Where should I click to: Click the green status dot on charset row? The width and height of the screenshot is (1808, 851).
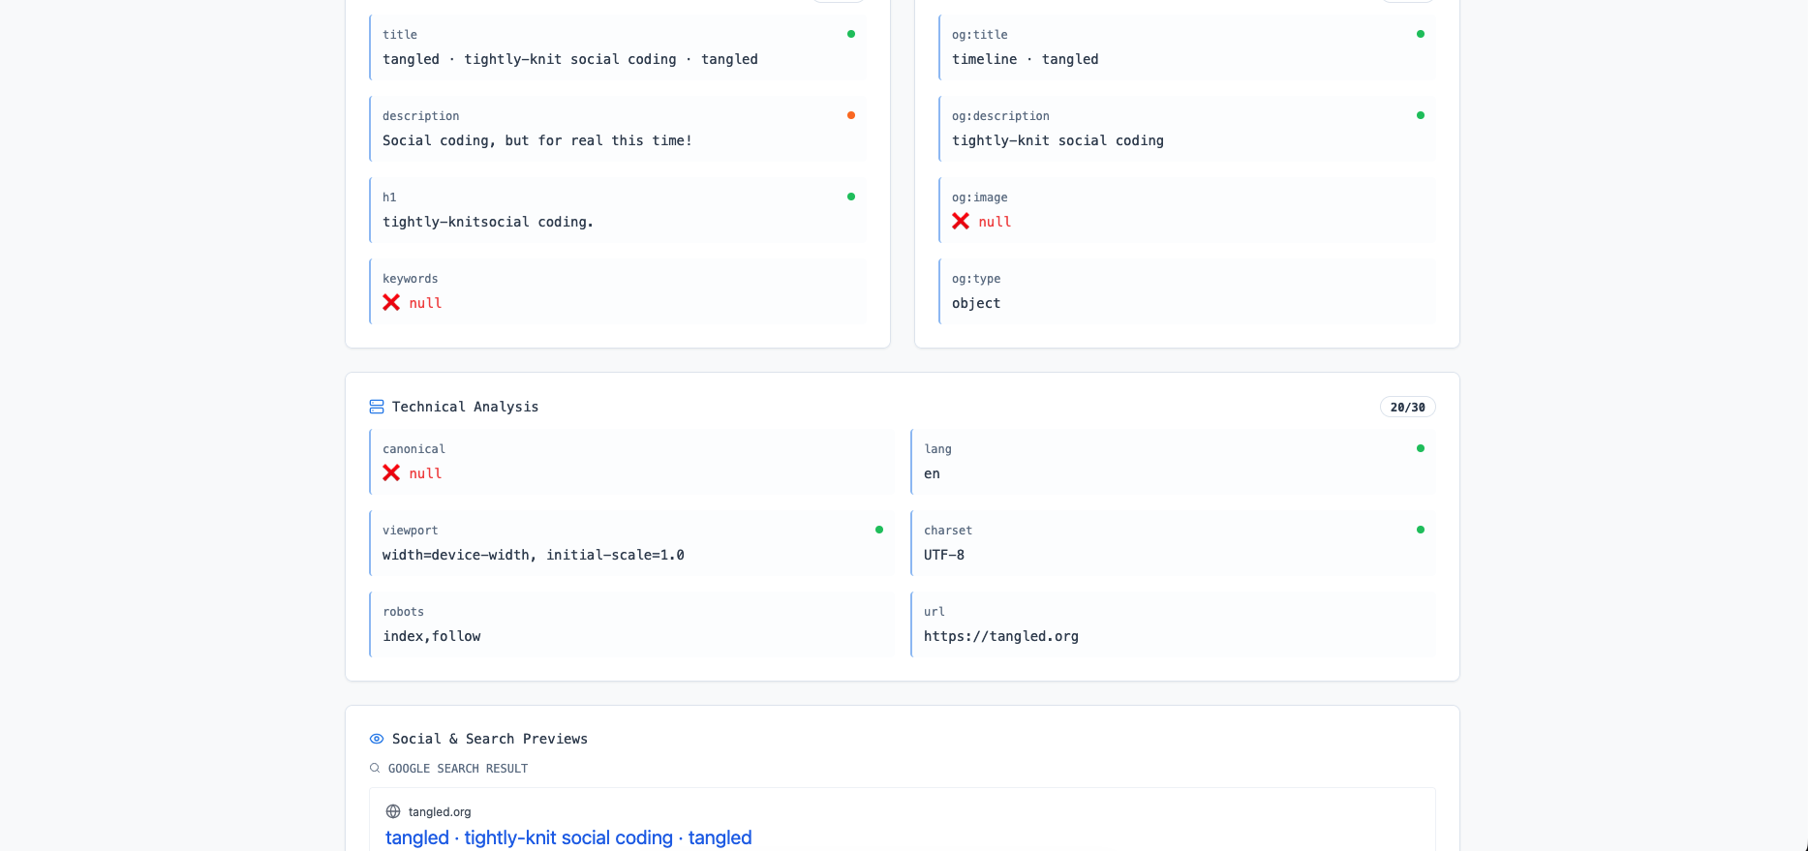point(1421,530)
